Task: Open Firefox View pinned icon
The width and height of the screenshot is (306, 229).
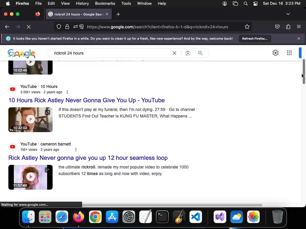Action: coord(38,14)
